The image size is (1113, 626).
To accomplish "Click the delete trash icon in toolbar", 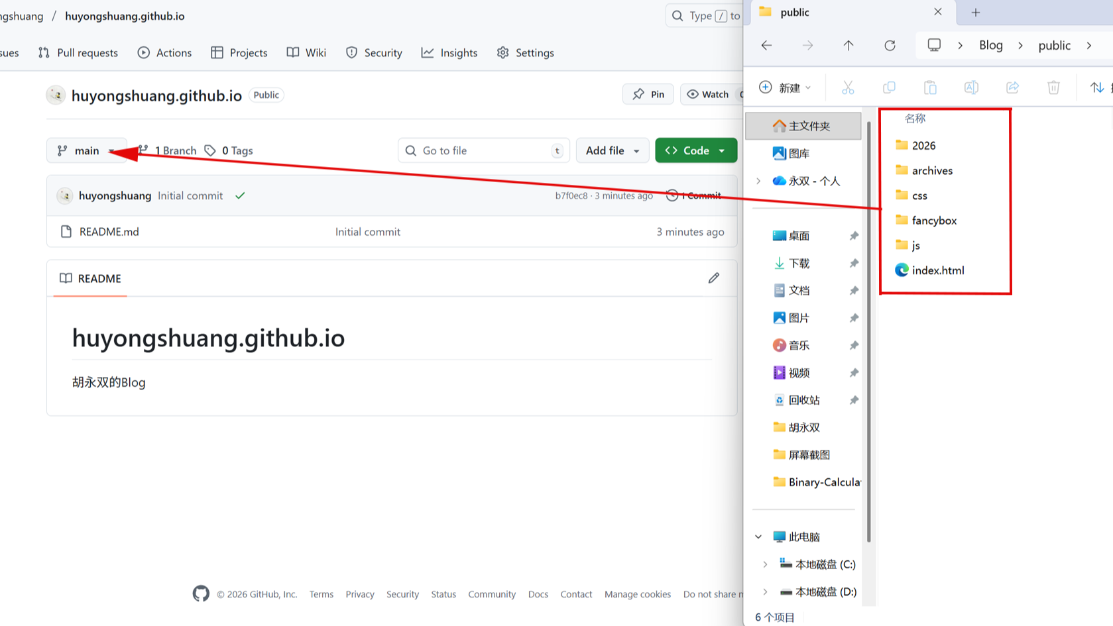I will click(1053, 87).
